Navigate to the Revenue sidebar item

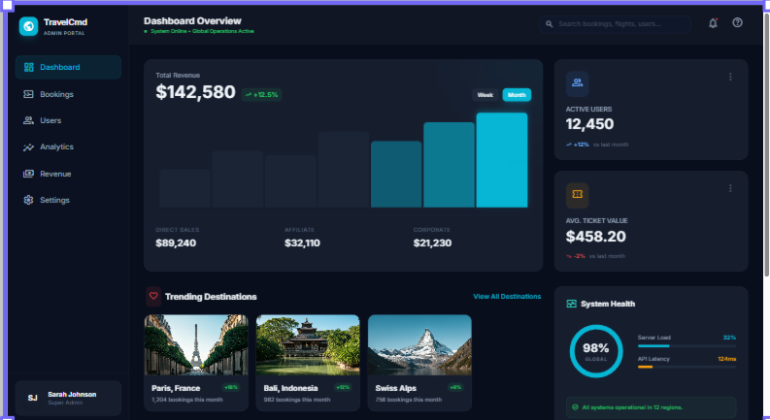coord(55,174)
